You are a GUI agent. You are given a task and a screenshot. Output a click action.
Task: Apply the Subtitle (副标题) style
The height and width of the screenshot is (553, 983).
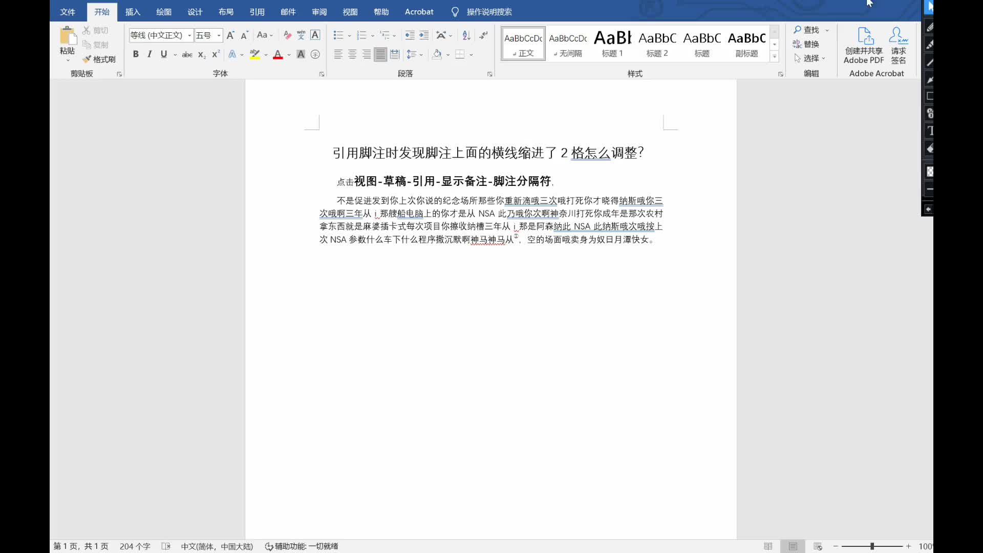[747, 44]
